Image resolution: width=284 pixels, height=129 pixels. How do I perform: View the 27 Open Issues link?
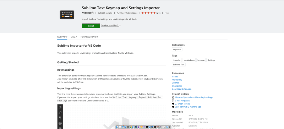click(182, 104)
